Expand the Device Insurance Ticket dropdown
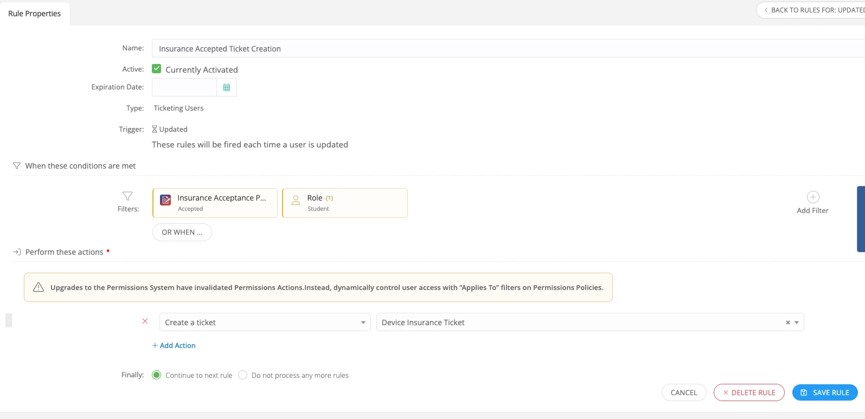Viewport: 865px width, 419px height. click(x=797, y=323)
